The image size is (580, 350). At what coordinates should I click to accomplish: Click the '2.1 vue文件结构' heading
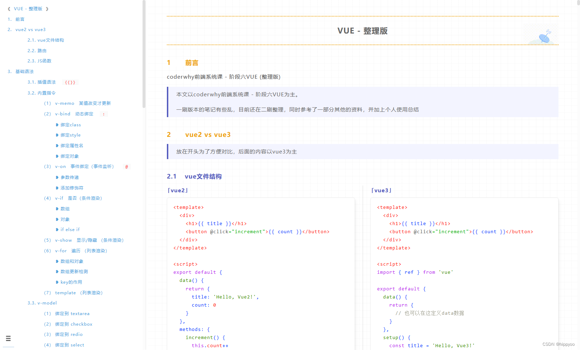coord(194,176)
